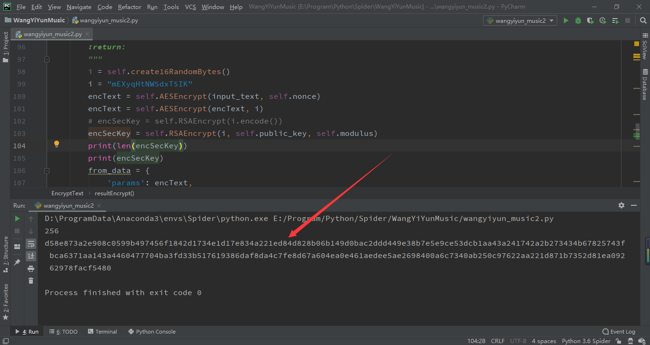Click the intention light bulb on line 104
The width and height of the screenshot is (650, 345).
click(x=56, y=144)
